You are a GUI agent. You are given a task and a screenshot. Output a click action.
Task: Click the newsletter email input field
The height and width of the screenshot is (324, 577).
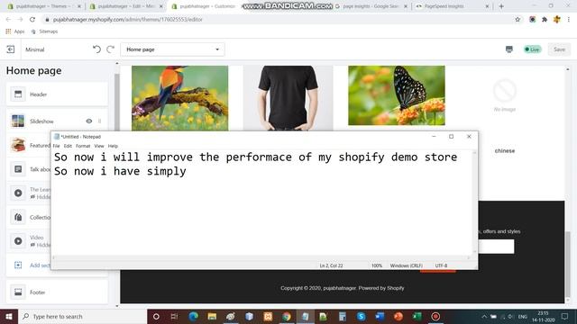click(x=496, y=247)
